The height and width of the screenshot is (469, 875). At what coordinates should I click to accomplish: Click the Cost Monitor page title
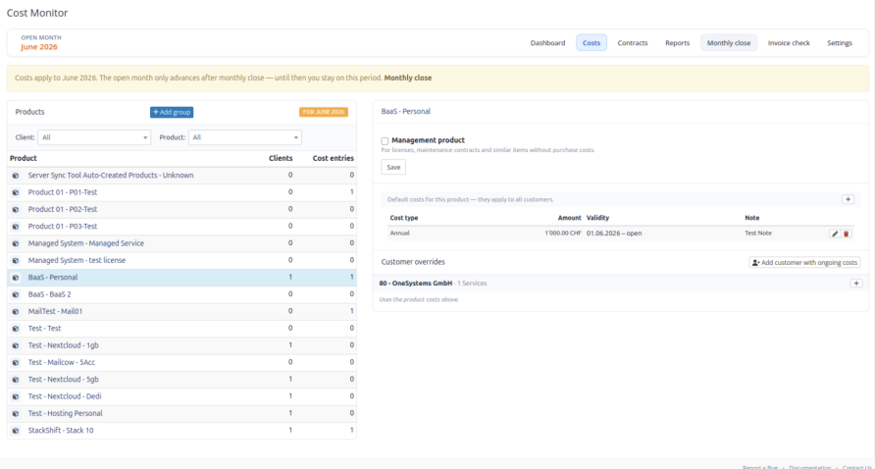pyautogui.click(x=37, y=13)
